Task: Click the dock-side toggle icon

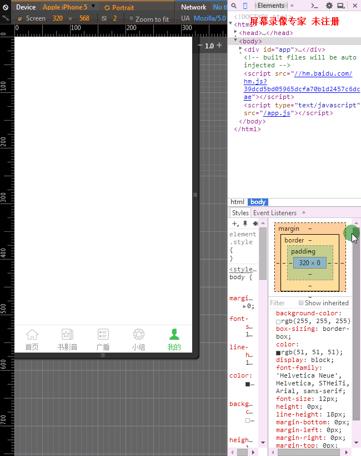Action: (x=341, y=6)
